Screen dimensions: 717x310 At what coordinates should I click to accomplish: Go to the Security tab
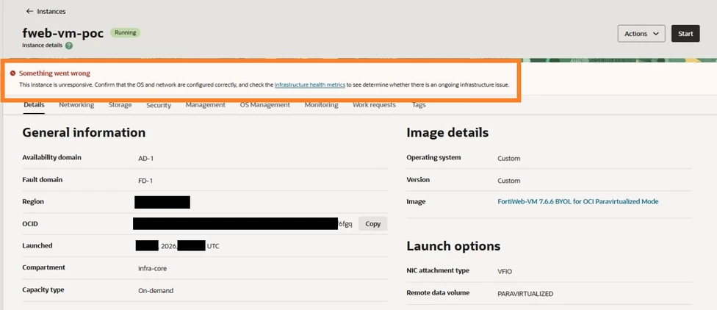point(159,105)
